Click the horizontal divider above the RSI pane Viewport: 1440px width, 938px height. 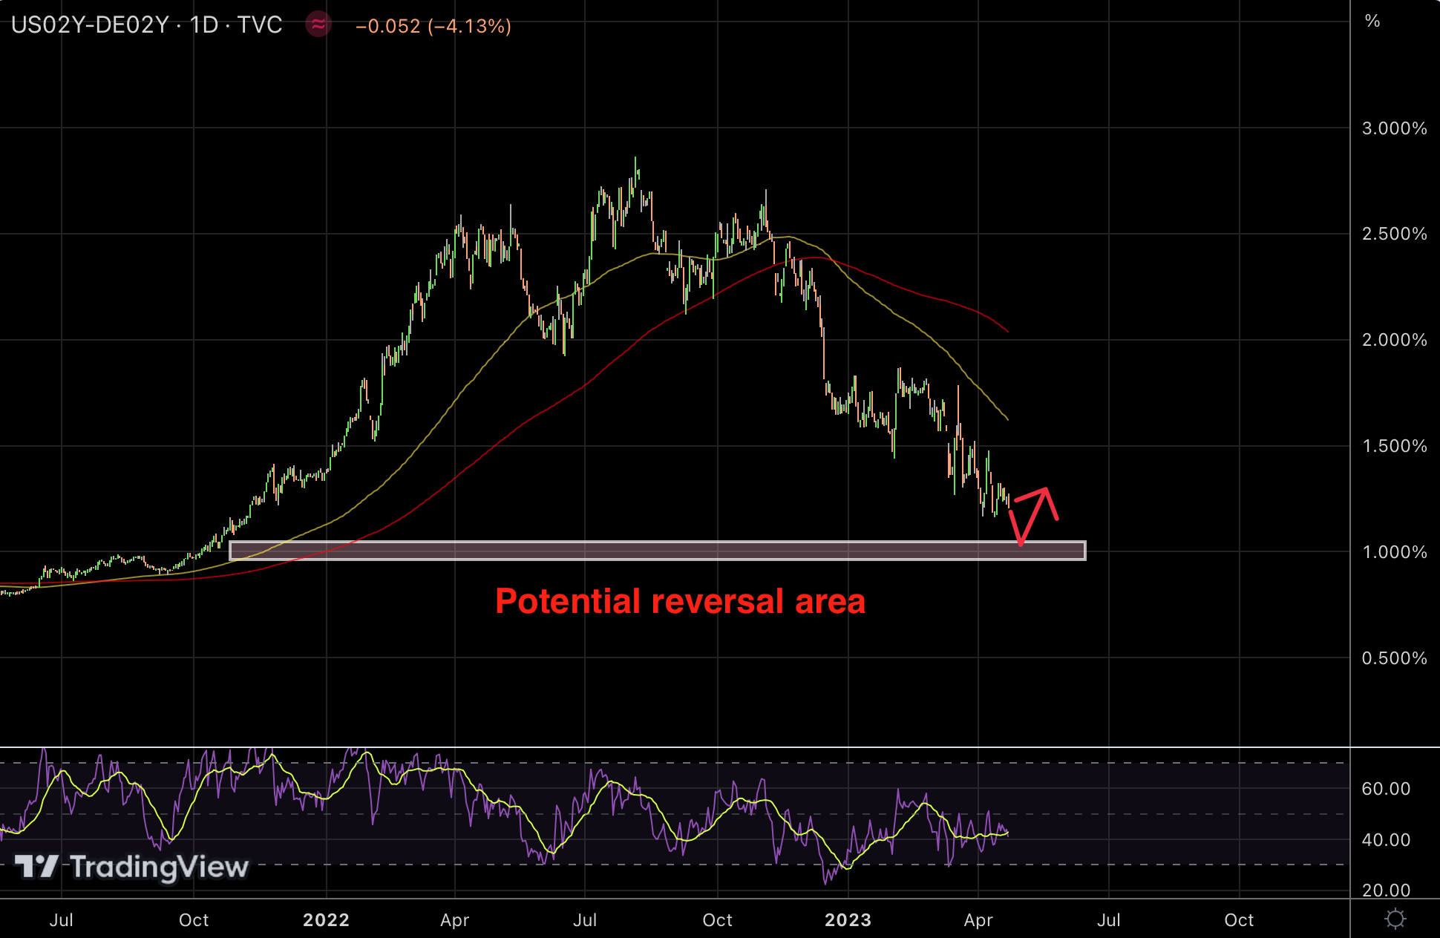(668, 747)
